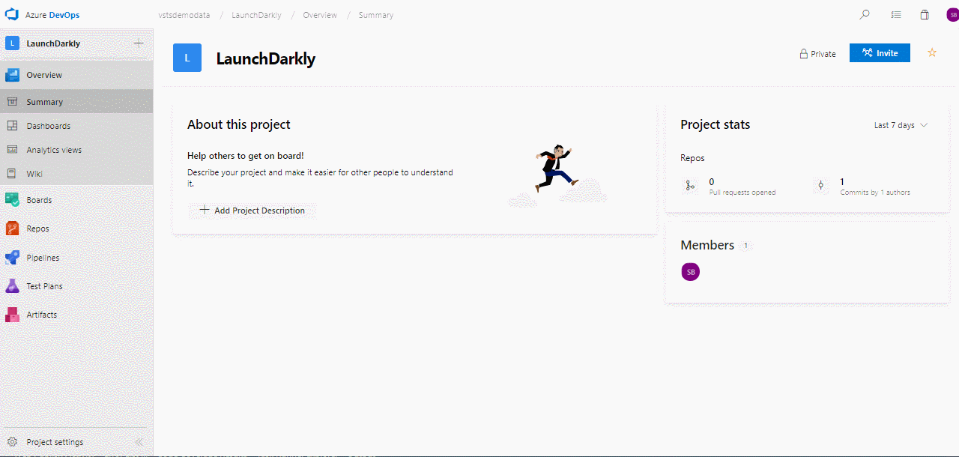Click the plus icon next to LaunchDarkly
Screen dimensions: 959x457
click(138, 43)
